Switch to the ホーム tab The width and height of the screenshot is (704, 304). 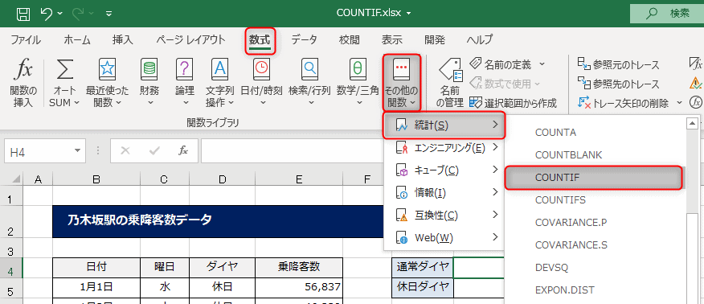click(77, 39)
